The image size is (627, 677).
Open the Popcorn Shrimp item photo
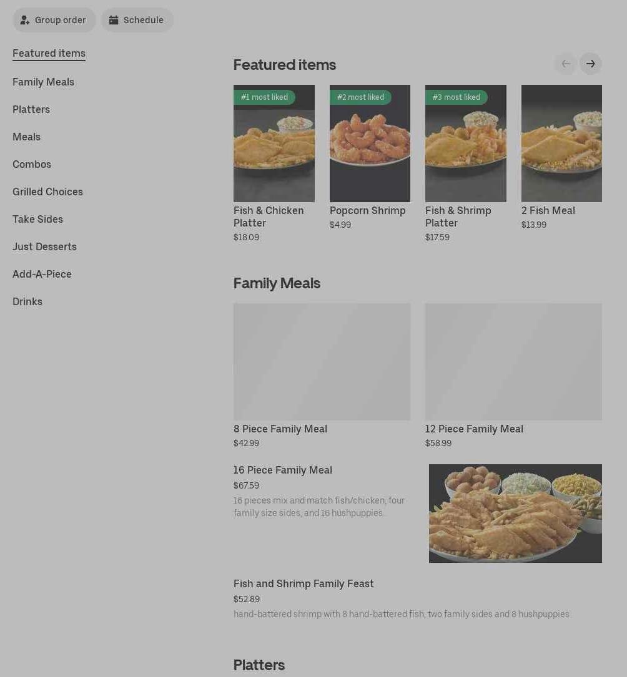(370, 144)
